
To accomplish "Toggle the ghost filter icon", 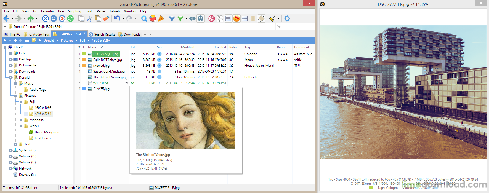I will (x=201, y=18).
